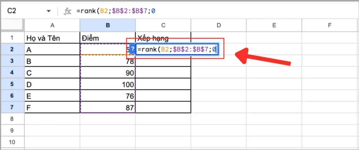Click name cell "A" in row 2
359x150 pixels.
tap(52, 49)
